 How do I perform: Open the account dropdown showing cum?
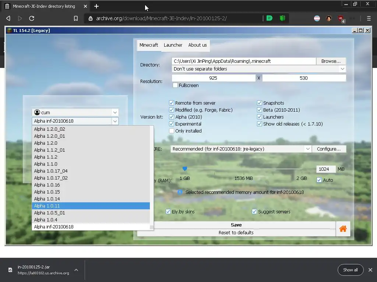75,112
